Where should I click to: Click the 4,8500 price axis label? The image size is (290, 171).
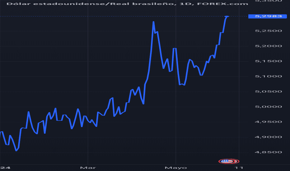268,152
